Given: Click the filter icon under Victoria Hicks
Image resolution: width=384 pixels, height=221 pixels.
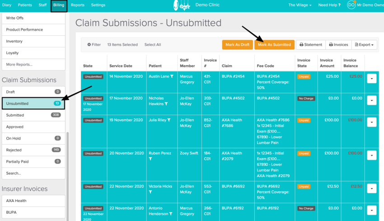Looking at the screenshot, I should tap(150, 192).
